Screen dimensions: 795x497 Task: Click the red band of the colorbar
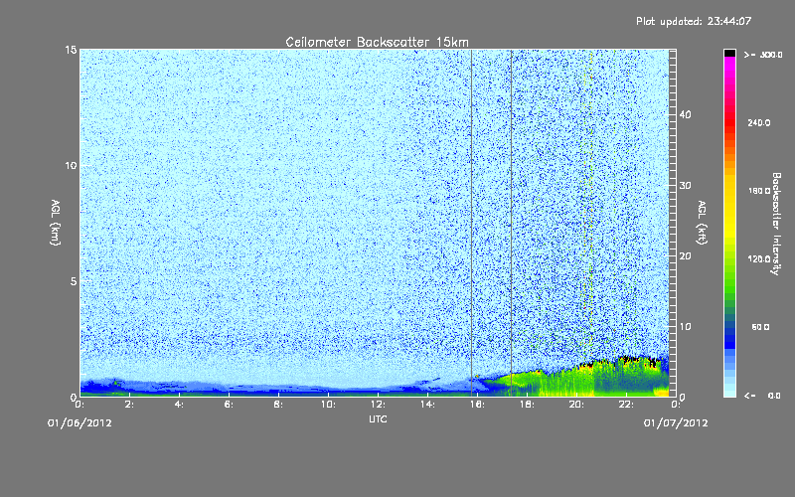729,121
